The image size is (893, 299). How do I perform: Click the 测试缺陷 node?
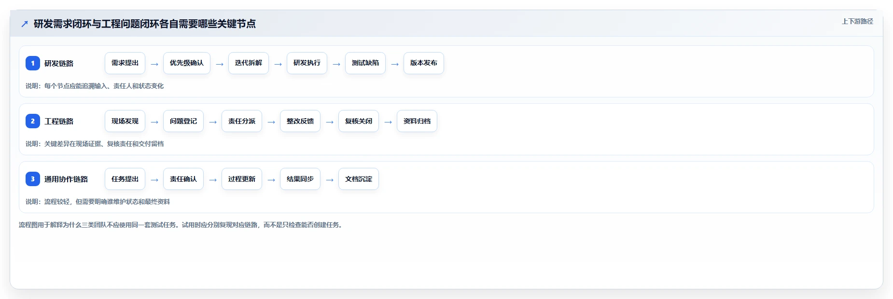[x=365, y=63]
